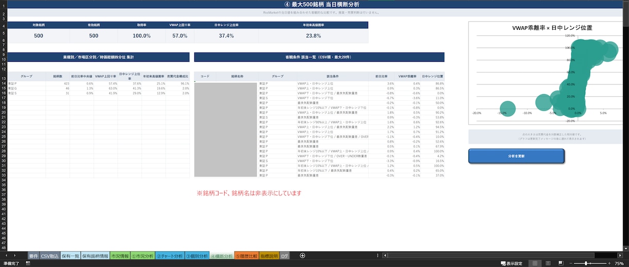Select the 売買代金構成比 value 96.1%
The width and height of the screenshot is (629, 267).
tap(178, 83)
